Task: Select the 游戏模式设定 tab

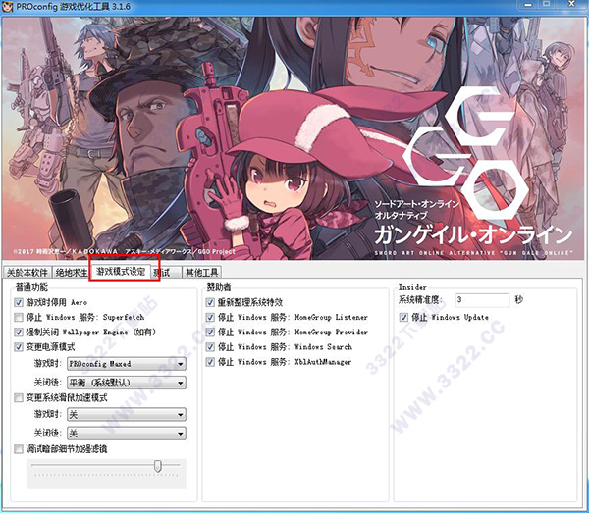Action: coord(121,272)
